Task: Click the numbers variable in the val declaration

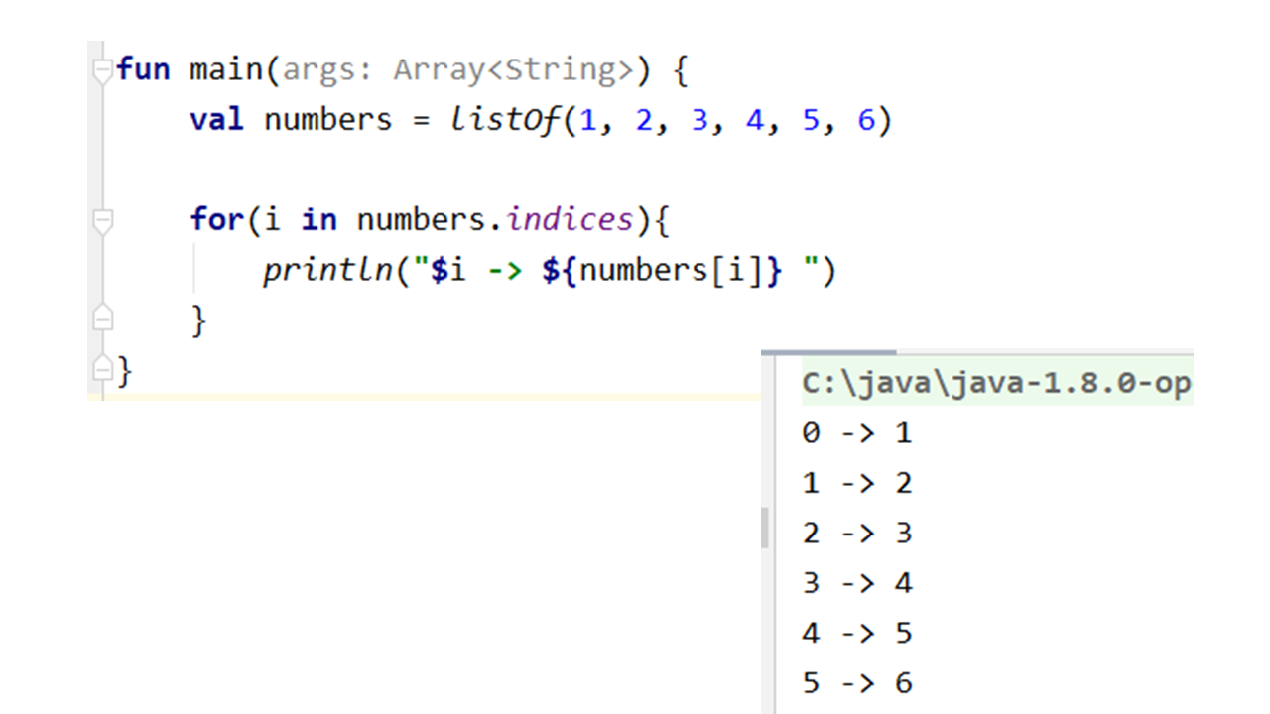Action: coord(327,121)
